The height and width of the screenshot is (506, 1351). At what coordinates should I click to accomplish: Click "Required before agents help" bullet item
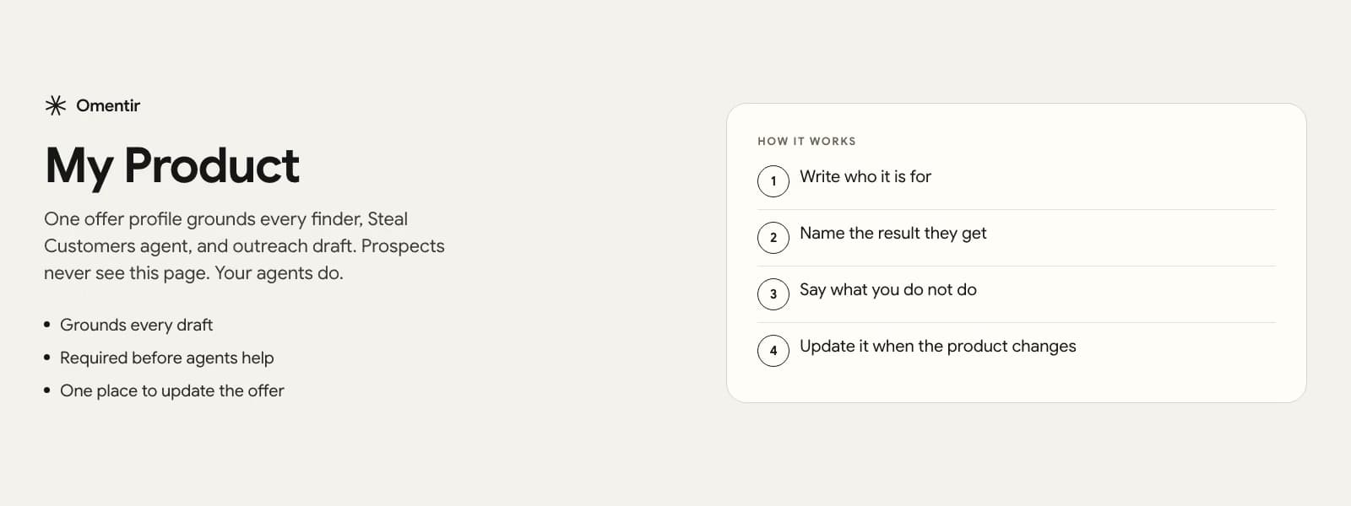(166, 358)
